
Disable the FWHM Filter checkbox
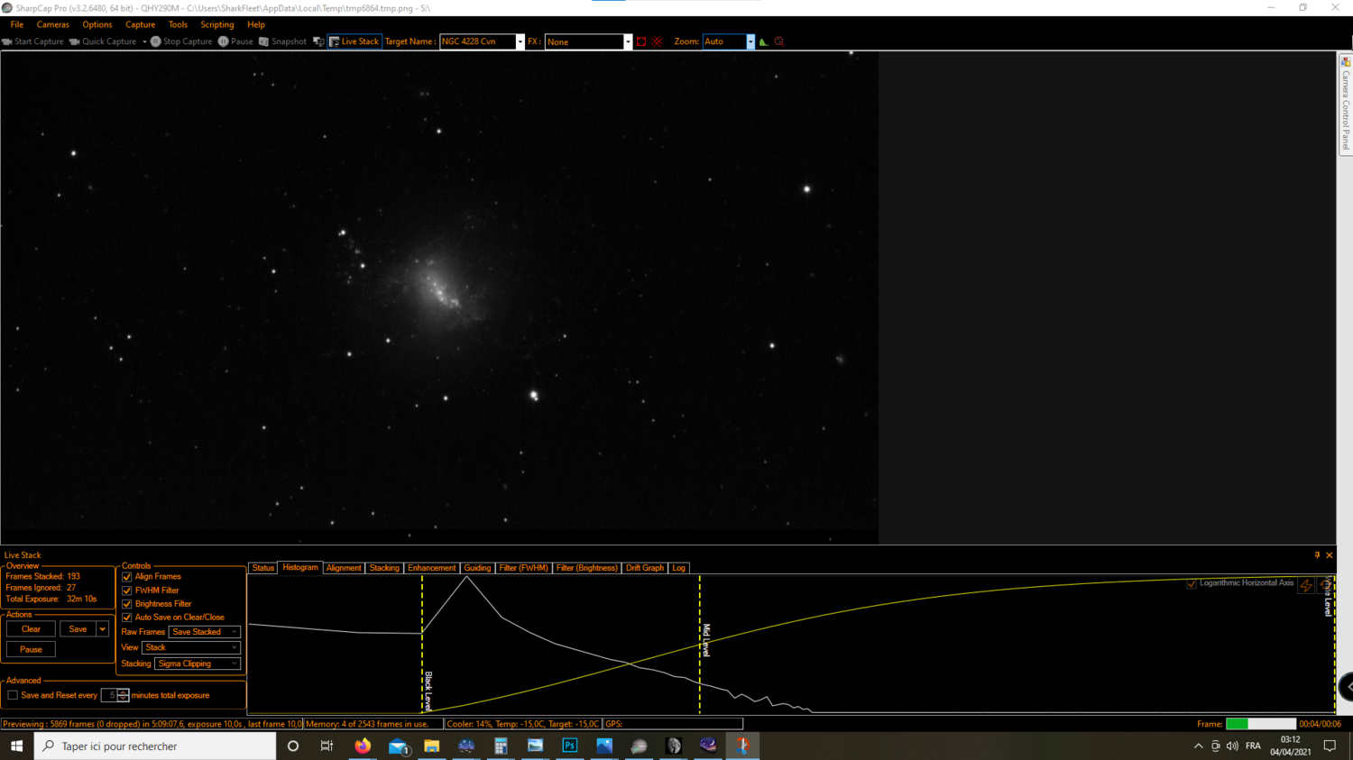(x=127, y=590)
